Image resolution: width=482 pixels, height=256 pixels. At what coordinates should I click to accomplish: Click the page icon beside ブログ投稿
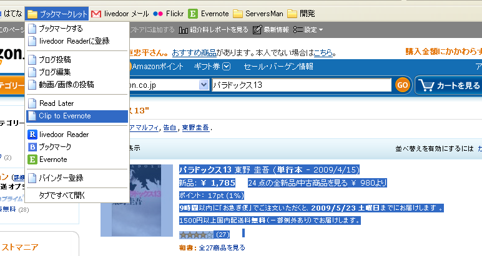click(32, 59)
